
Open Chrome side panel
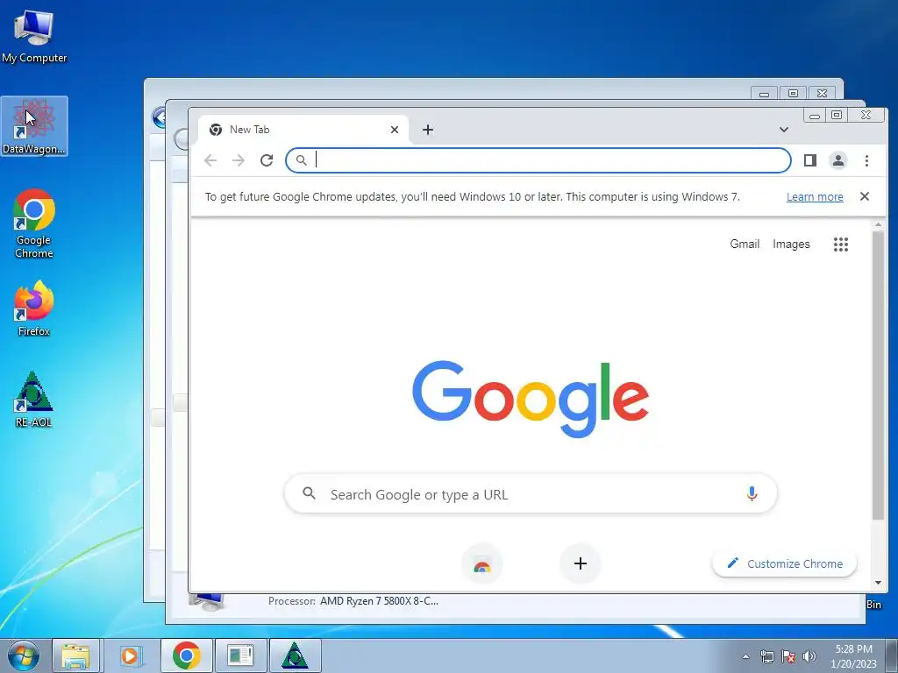(x=809, y=161)
